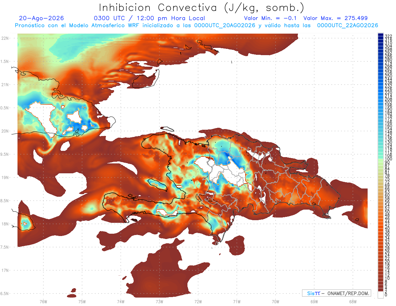Click the time label "0300 UTC / 12:00 pm Hora Local"
Viewport: 396px width, 306px height.
[149, 18]
